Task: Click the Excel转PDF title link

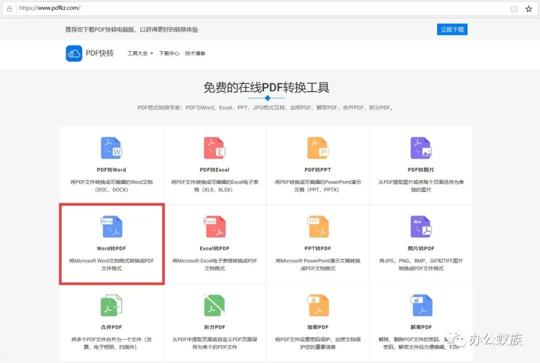Action: coord(214,248)
